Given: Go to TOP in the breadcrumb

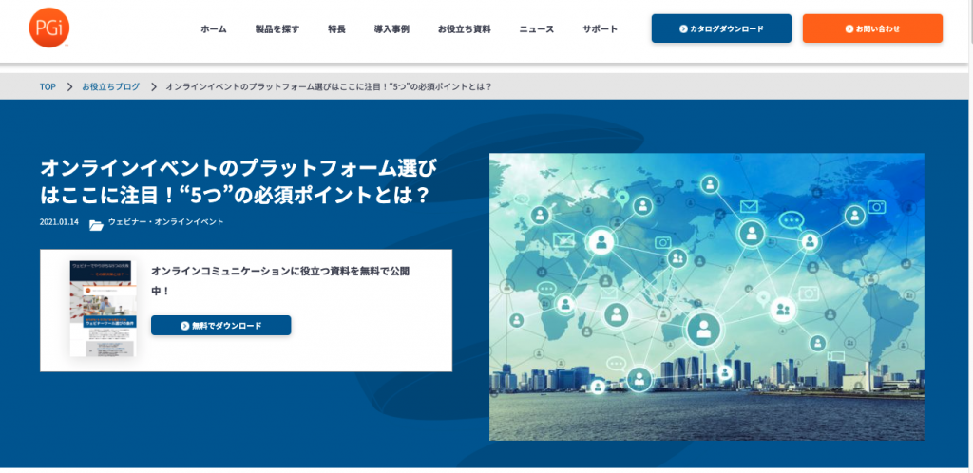Looking at the screenshot, I should (48, 86).
